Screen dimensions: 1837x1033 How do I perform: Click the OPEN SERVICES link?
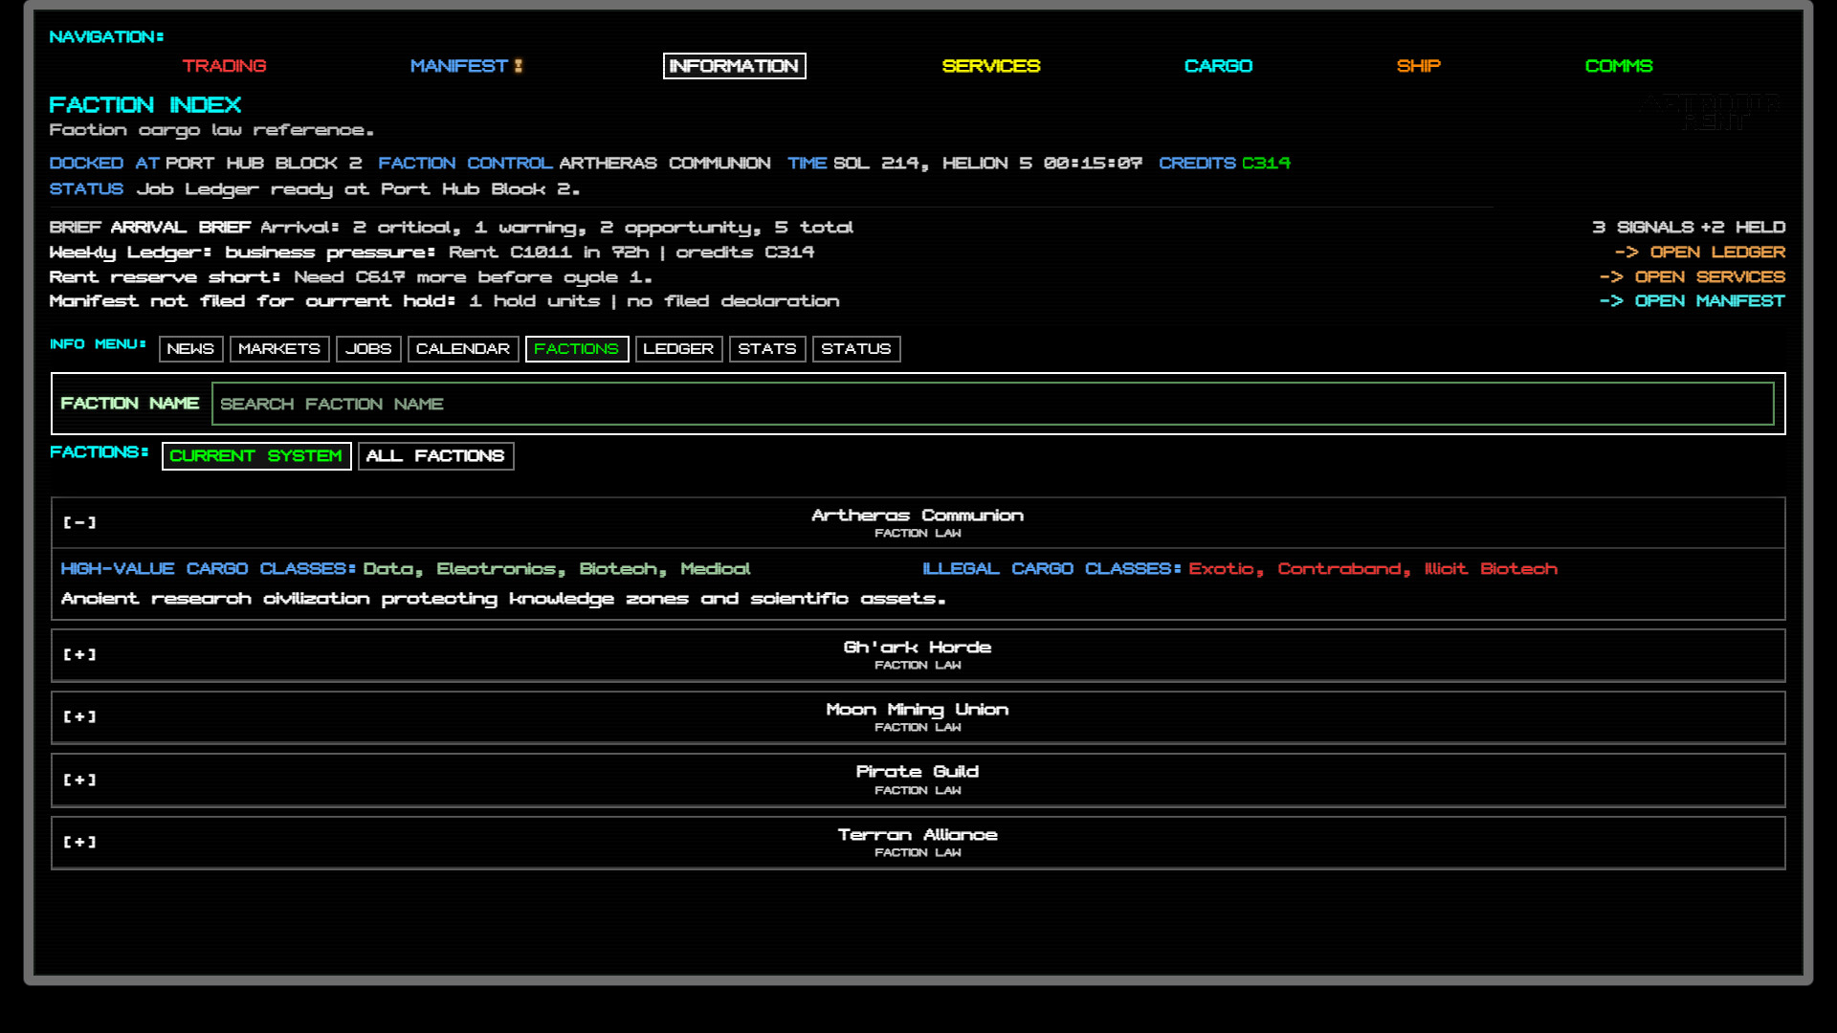(1692, 276)
